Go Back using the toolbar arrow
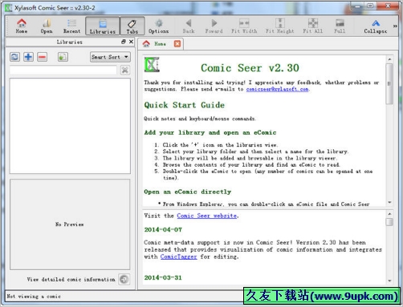This screenshot has height=307, width=403. pyautogui.click(x=189, y=26)
